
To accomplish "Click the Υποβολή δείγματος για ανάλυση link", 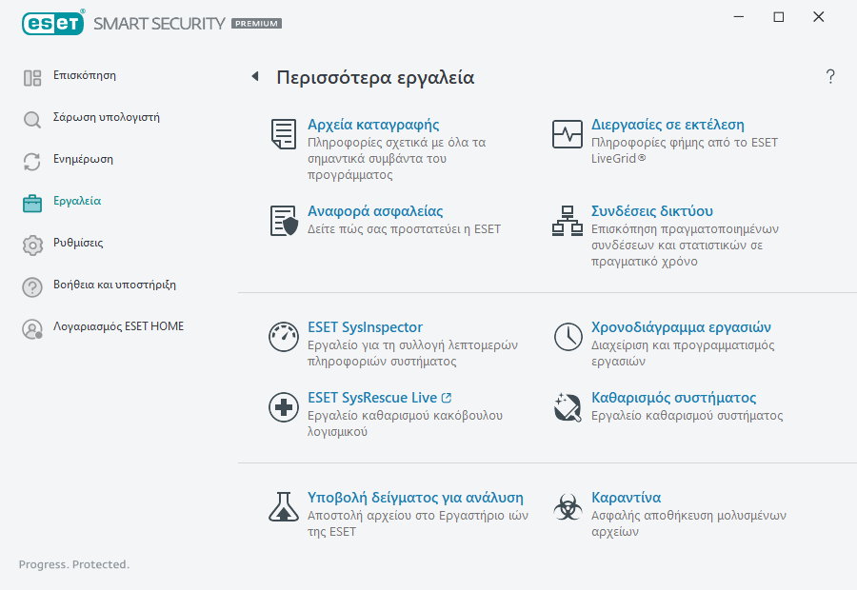I will [414, 497].
